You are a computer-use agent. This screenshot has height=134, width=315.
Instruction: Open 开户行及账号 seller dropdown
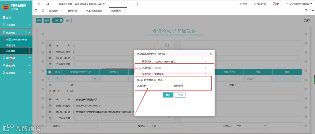(123, 118)
